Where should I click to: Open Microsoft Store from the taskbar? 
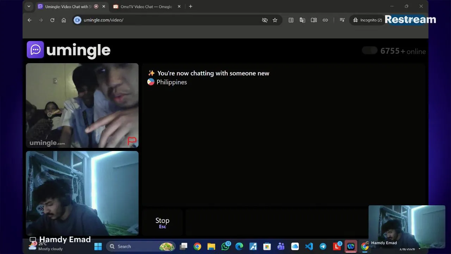coord(267,246)
